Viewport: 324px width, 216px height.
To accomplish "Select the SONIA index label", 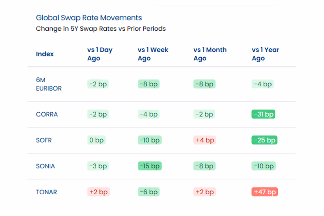I will [45, 166].
